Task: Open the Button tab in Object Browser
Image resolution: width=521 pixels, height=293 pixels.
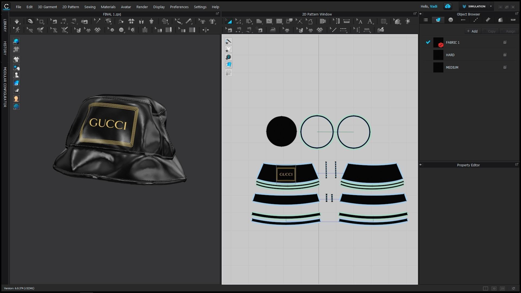Action: [450, 20]
